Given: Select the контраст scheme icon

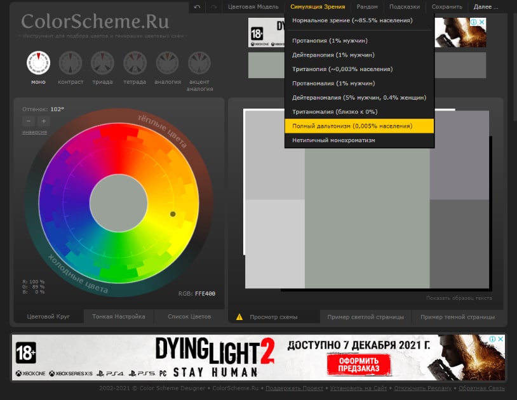Looking at the screenshot, I should (70, 63).
